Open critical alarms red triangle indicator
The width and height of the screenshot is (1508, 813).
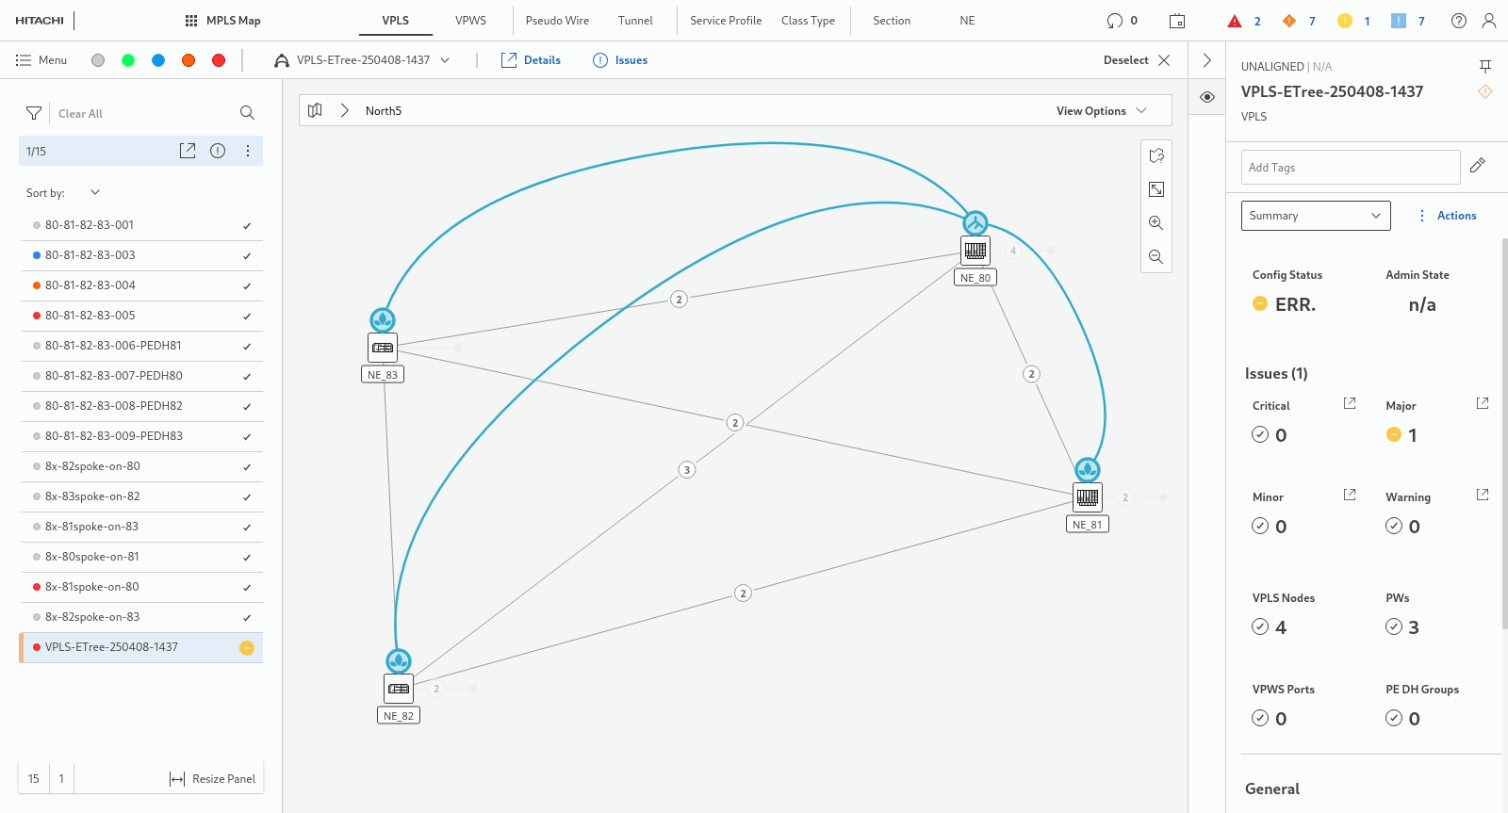[1235, 21]
